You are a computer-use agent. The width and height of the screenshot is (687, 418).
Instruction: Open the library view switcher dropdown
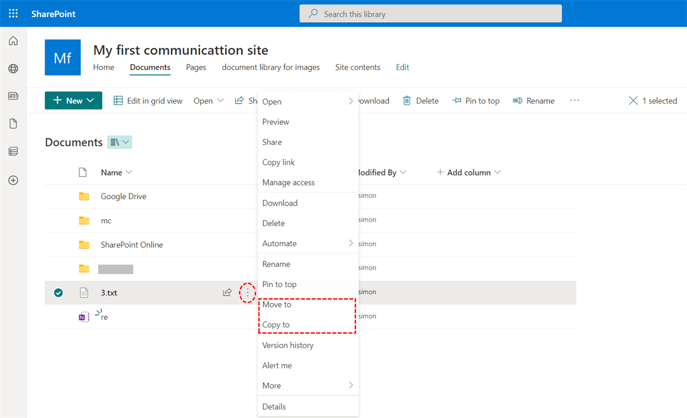point(120,142)
